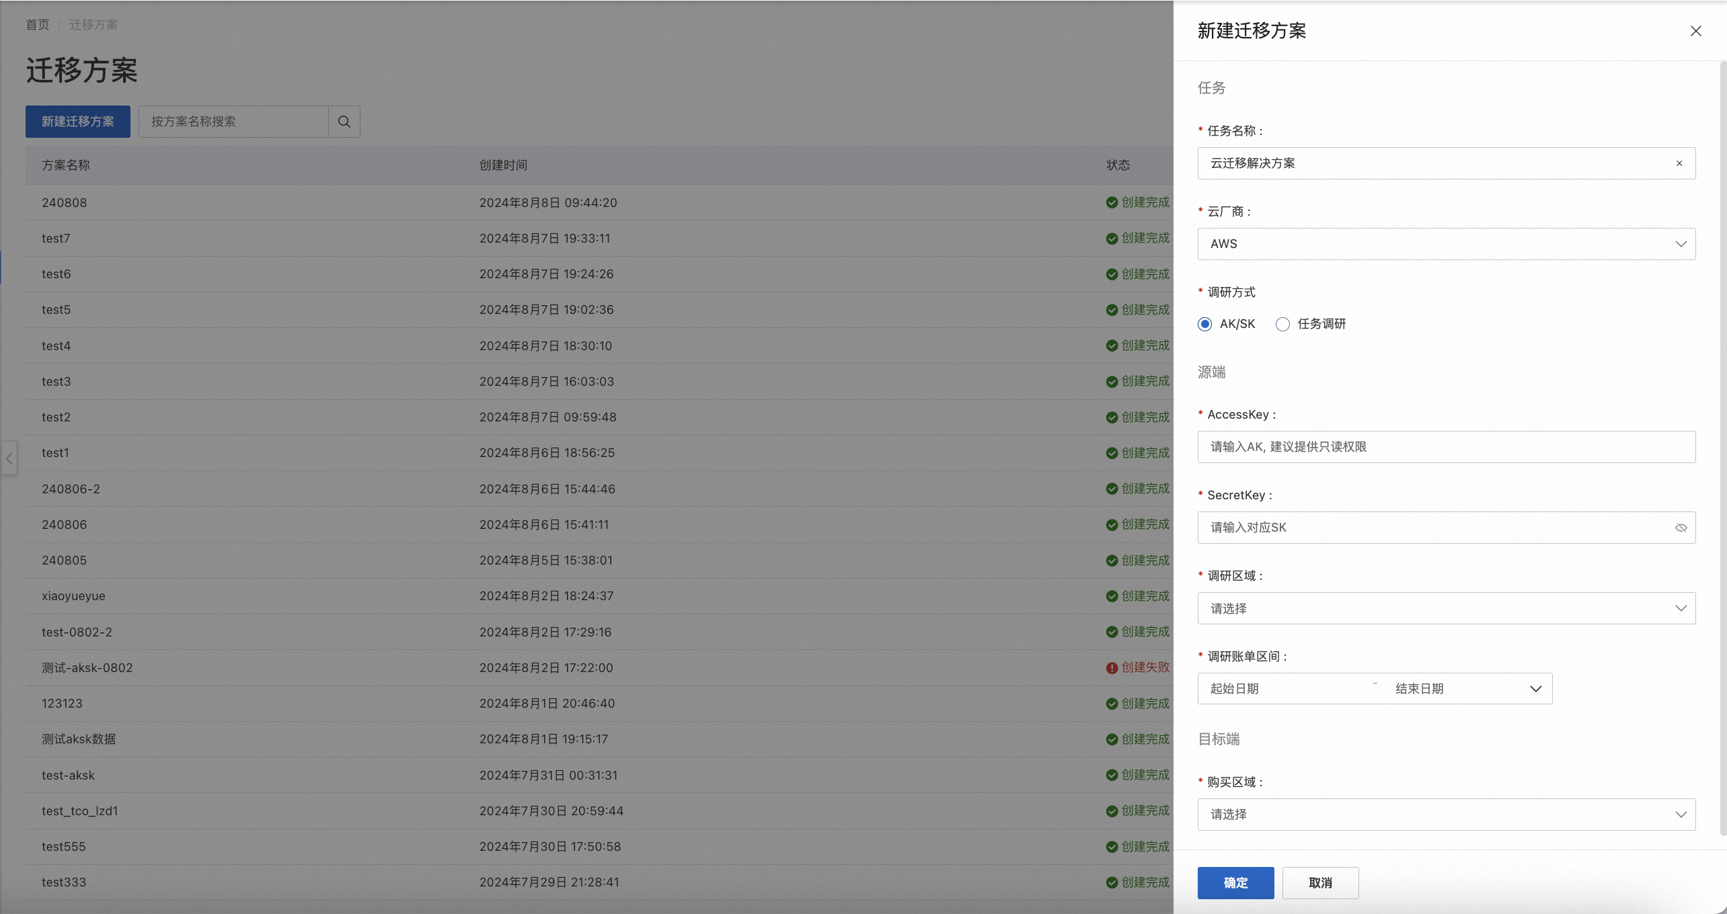This screenshot has width=1727, height=914.
Task: Click the 状态 column header
Action: 1118,165
